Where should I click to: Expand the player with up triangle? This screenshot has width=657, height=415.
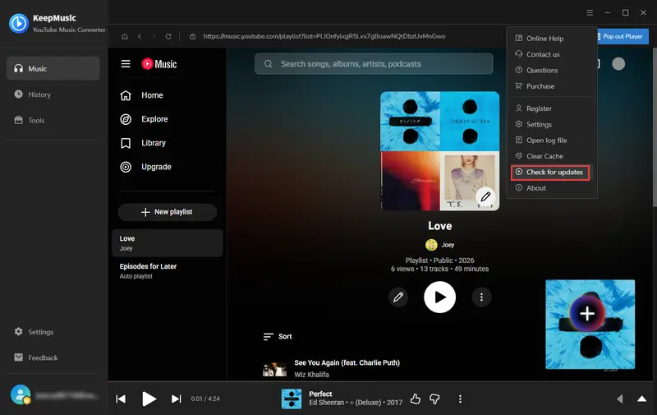pos(641,399)
